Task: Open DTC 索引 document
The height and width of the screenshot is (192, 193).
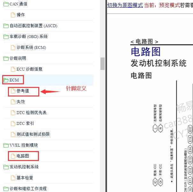Action: (25, 124)
